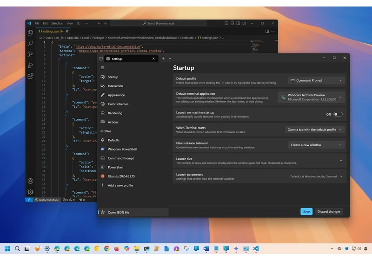The height and width of the screenshot is (260, 372).
Task: Select Actions in Terminal settings sidebar
Action: 133,122
